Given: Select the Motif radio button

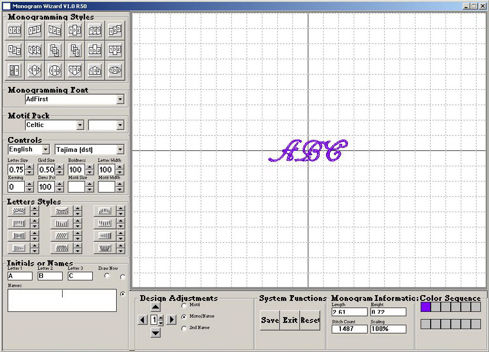Looking at the screenshot, I should pyautogui.click(x=185, y=305).
